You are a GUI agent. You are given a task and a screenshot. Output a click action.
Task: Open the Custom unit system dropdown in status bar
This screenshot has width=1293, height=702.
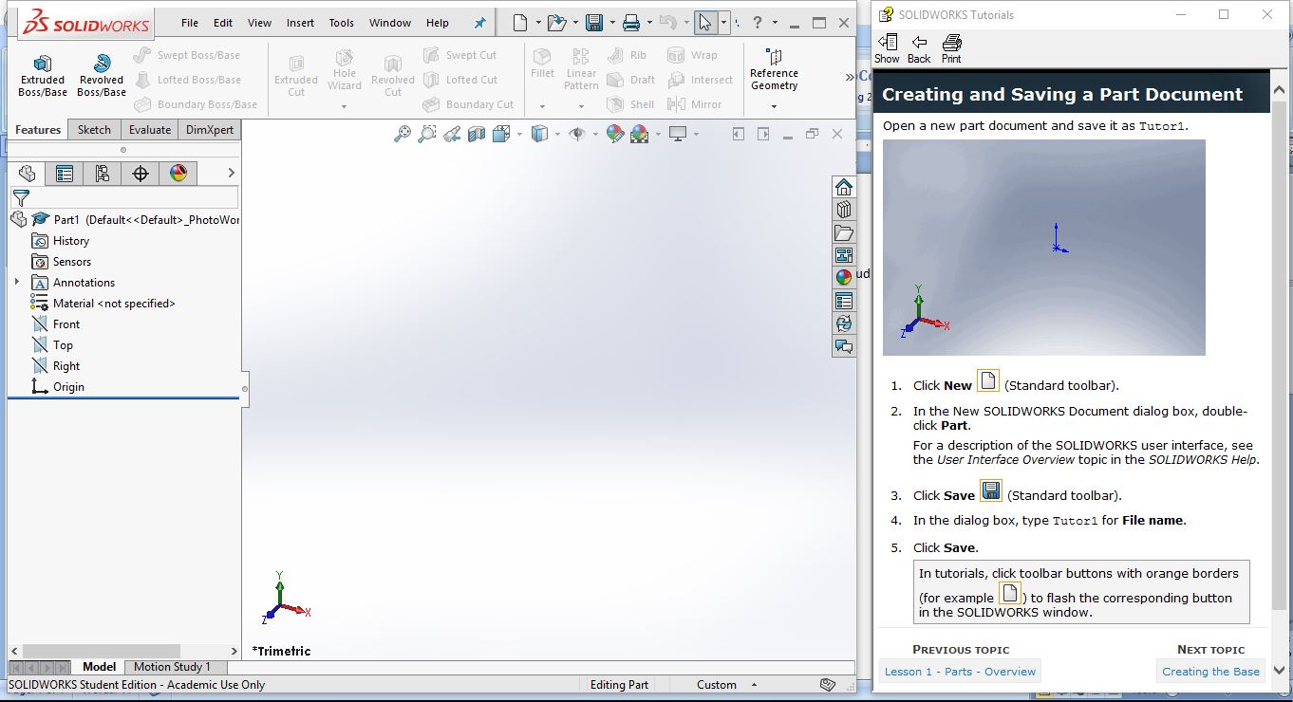click(727, 685)
